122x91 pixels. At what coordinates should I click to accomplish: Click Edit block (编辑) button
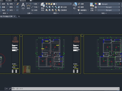pyautogui.click(x=81, y=7)
